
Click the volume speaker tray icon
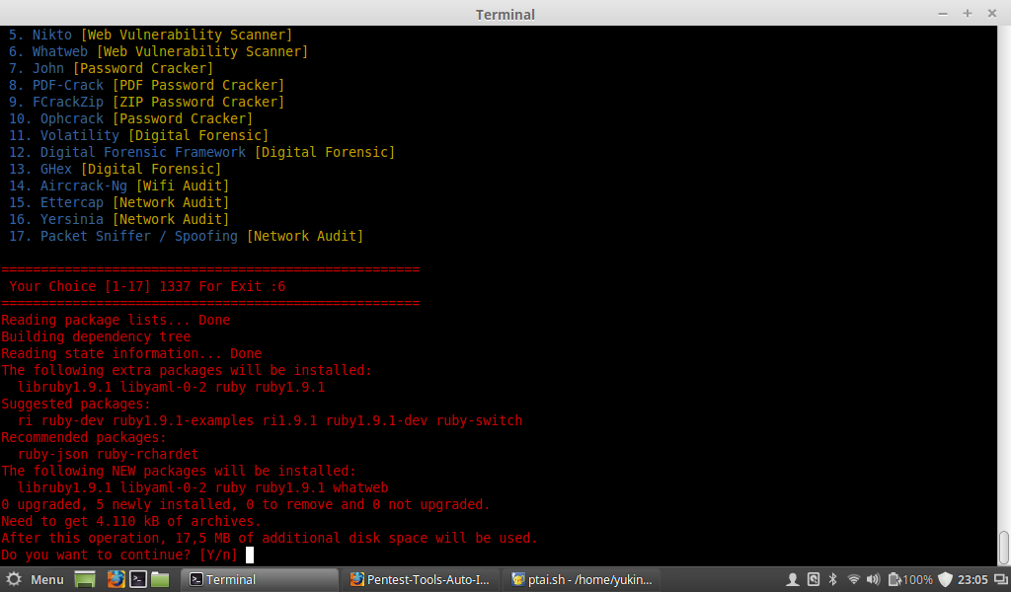pyautogui.click(x=874, y=579)
